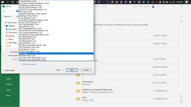Choose XPS Document (*.xps) type
The width and height of the screenshot is (191, 107).
[x=56, y=56]
